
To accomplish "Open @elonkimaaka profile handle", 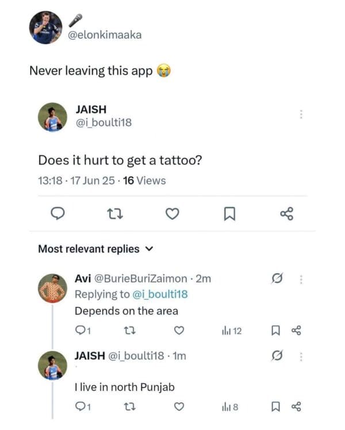I will tap(105, 35).
